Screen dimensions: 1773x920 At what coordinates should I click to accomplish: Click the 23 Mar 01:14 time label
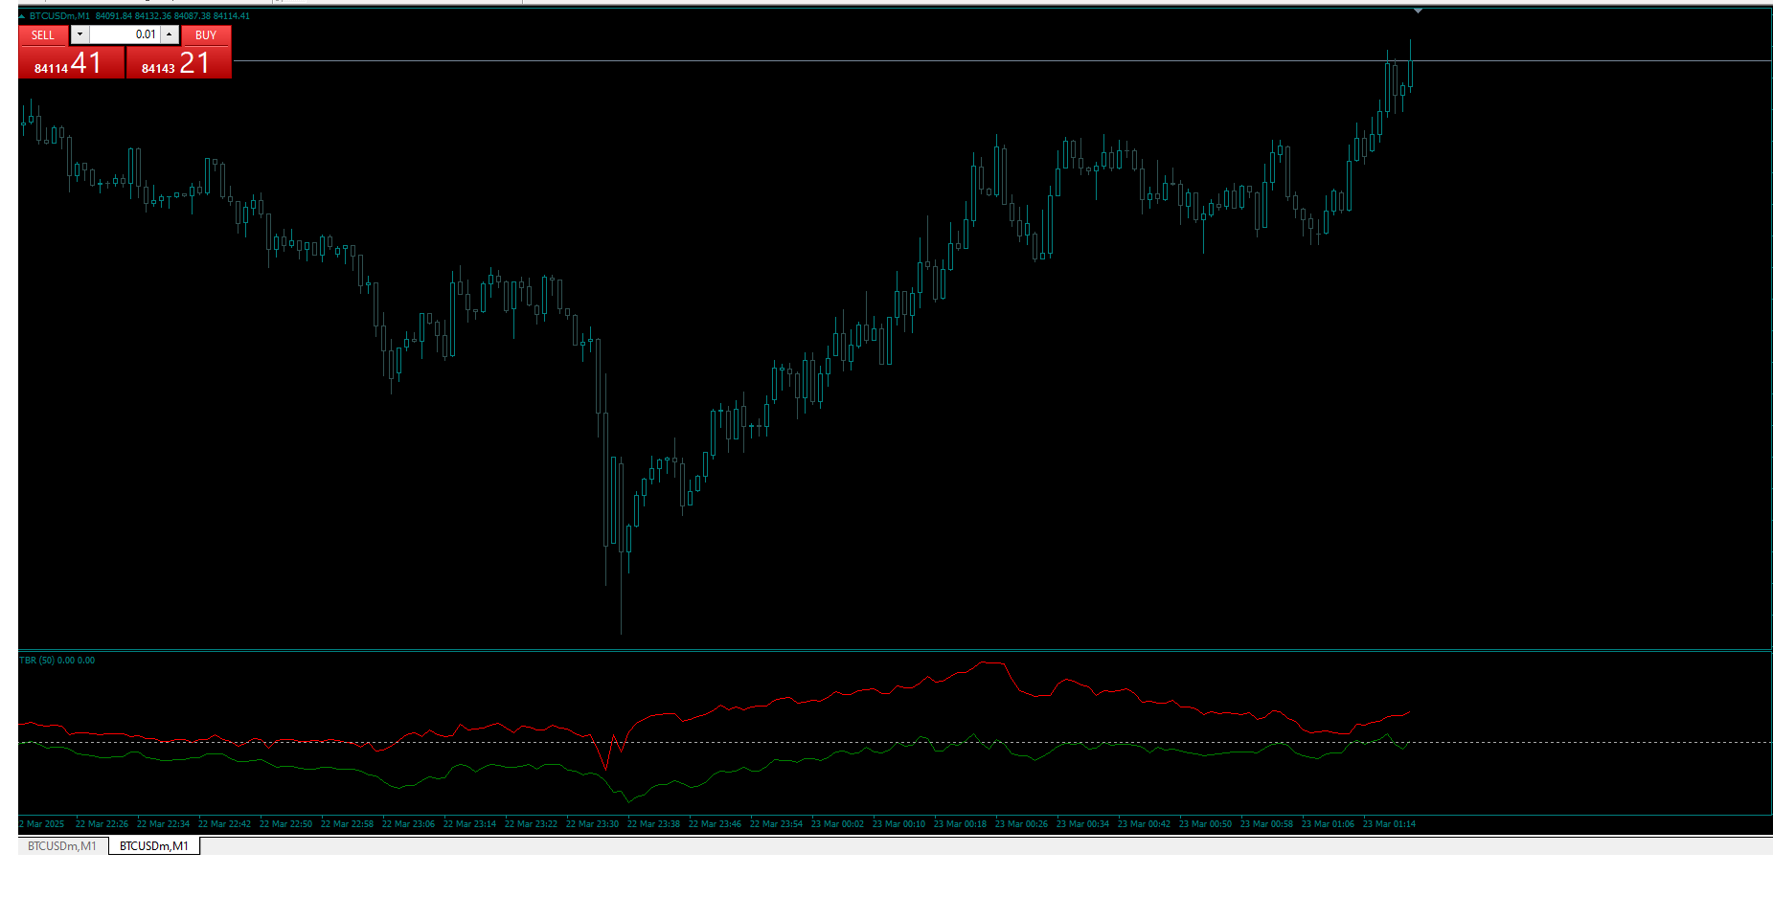1389,824
